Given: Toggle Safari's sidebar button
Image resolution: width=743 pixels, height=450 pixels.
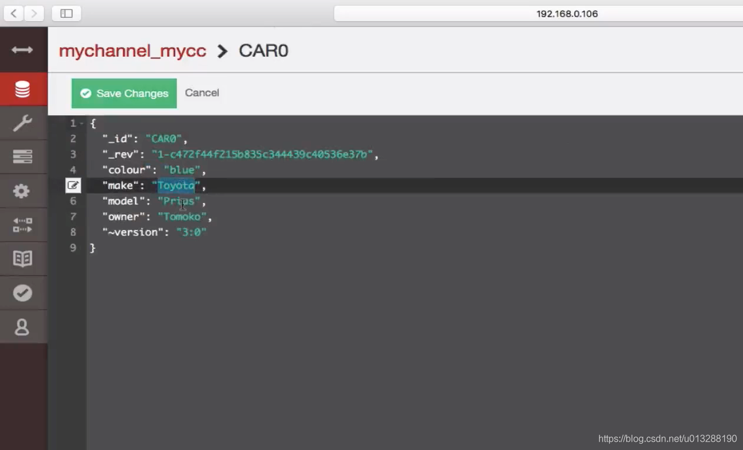Looking at the screenshot, I should pos(66,13).
